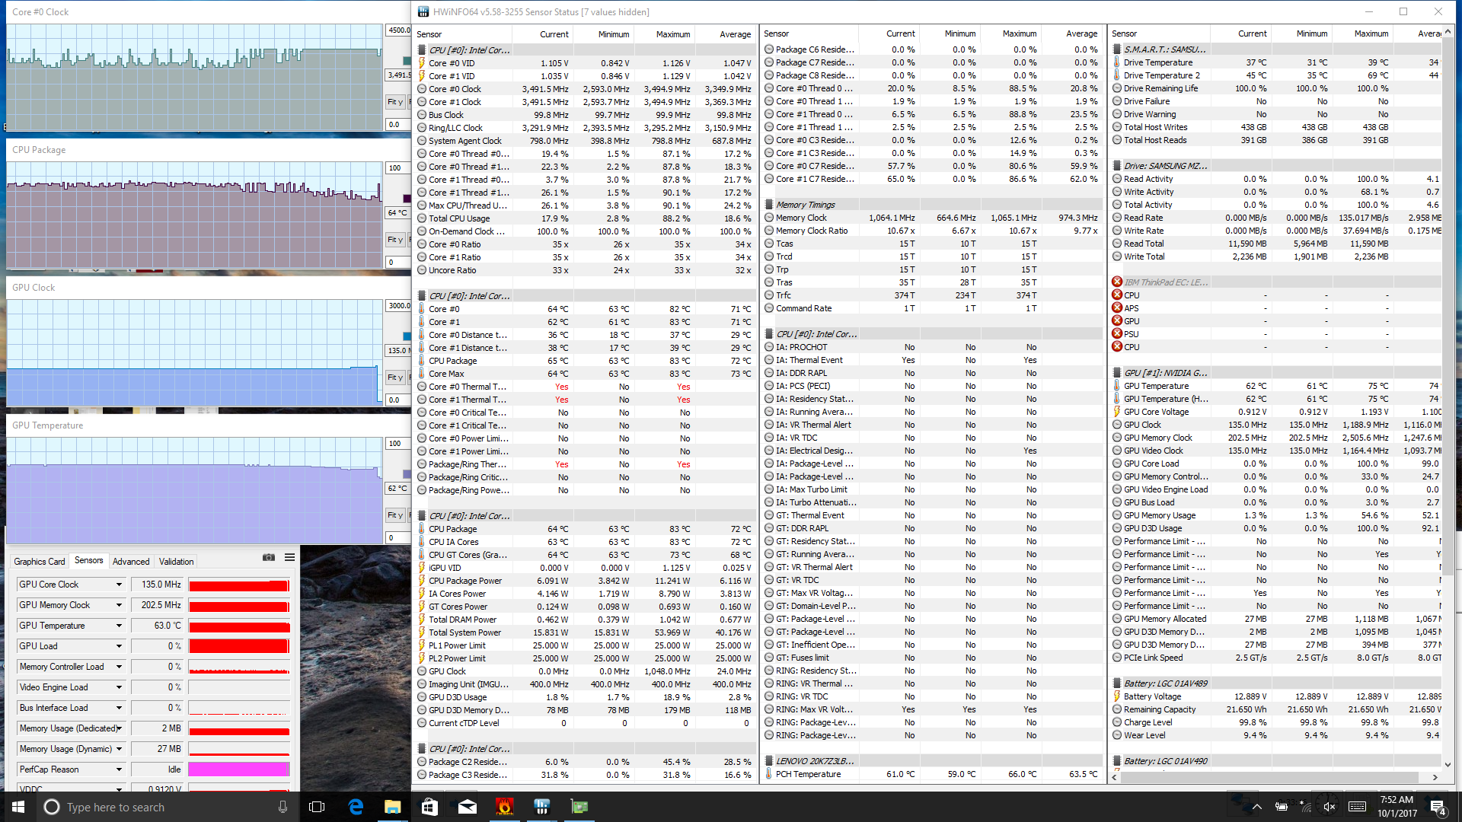The height and width of the screenshot is (822, 1462).
Task: Click the GPU-Z graphics card taskbar icon
Action: pyautogui.click(x=579, y=807)
